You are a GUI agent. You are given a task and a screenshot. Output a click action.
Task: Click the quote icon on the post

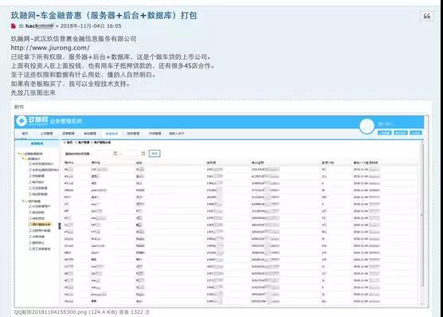click(x=426, y=16)
